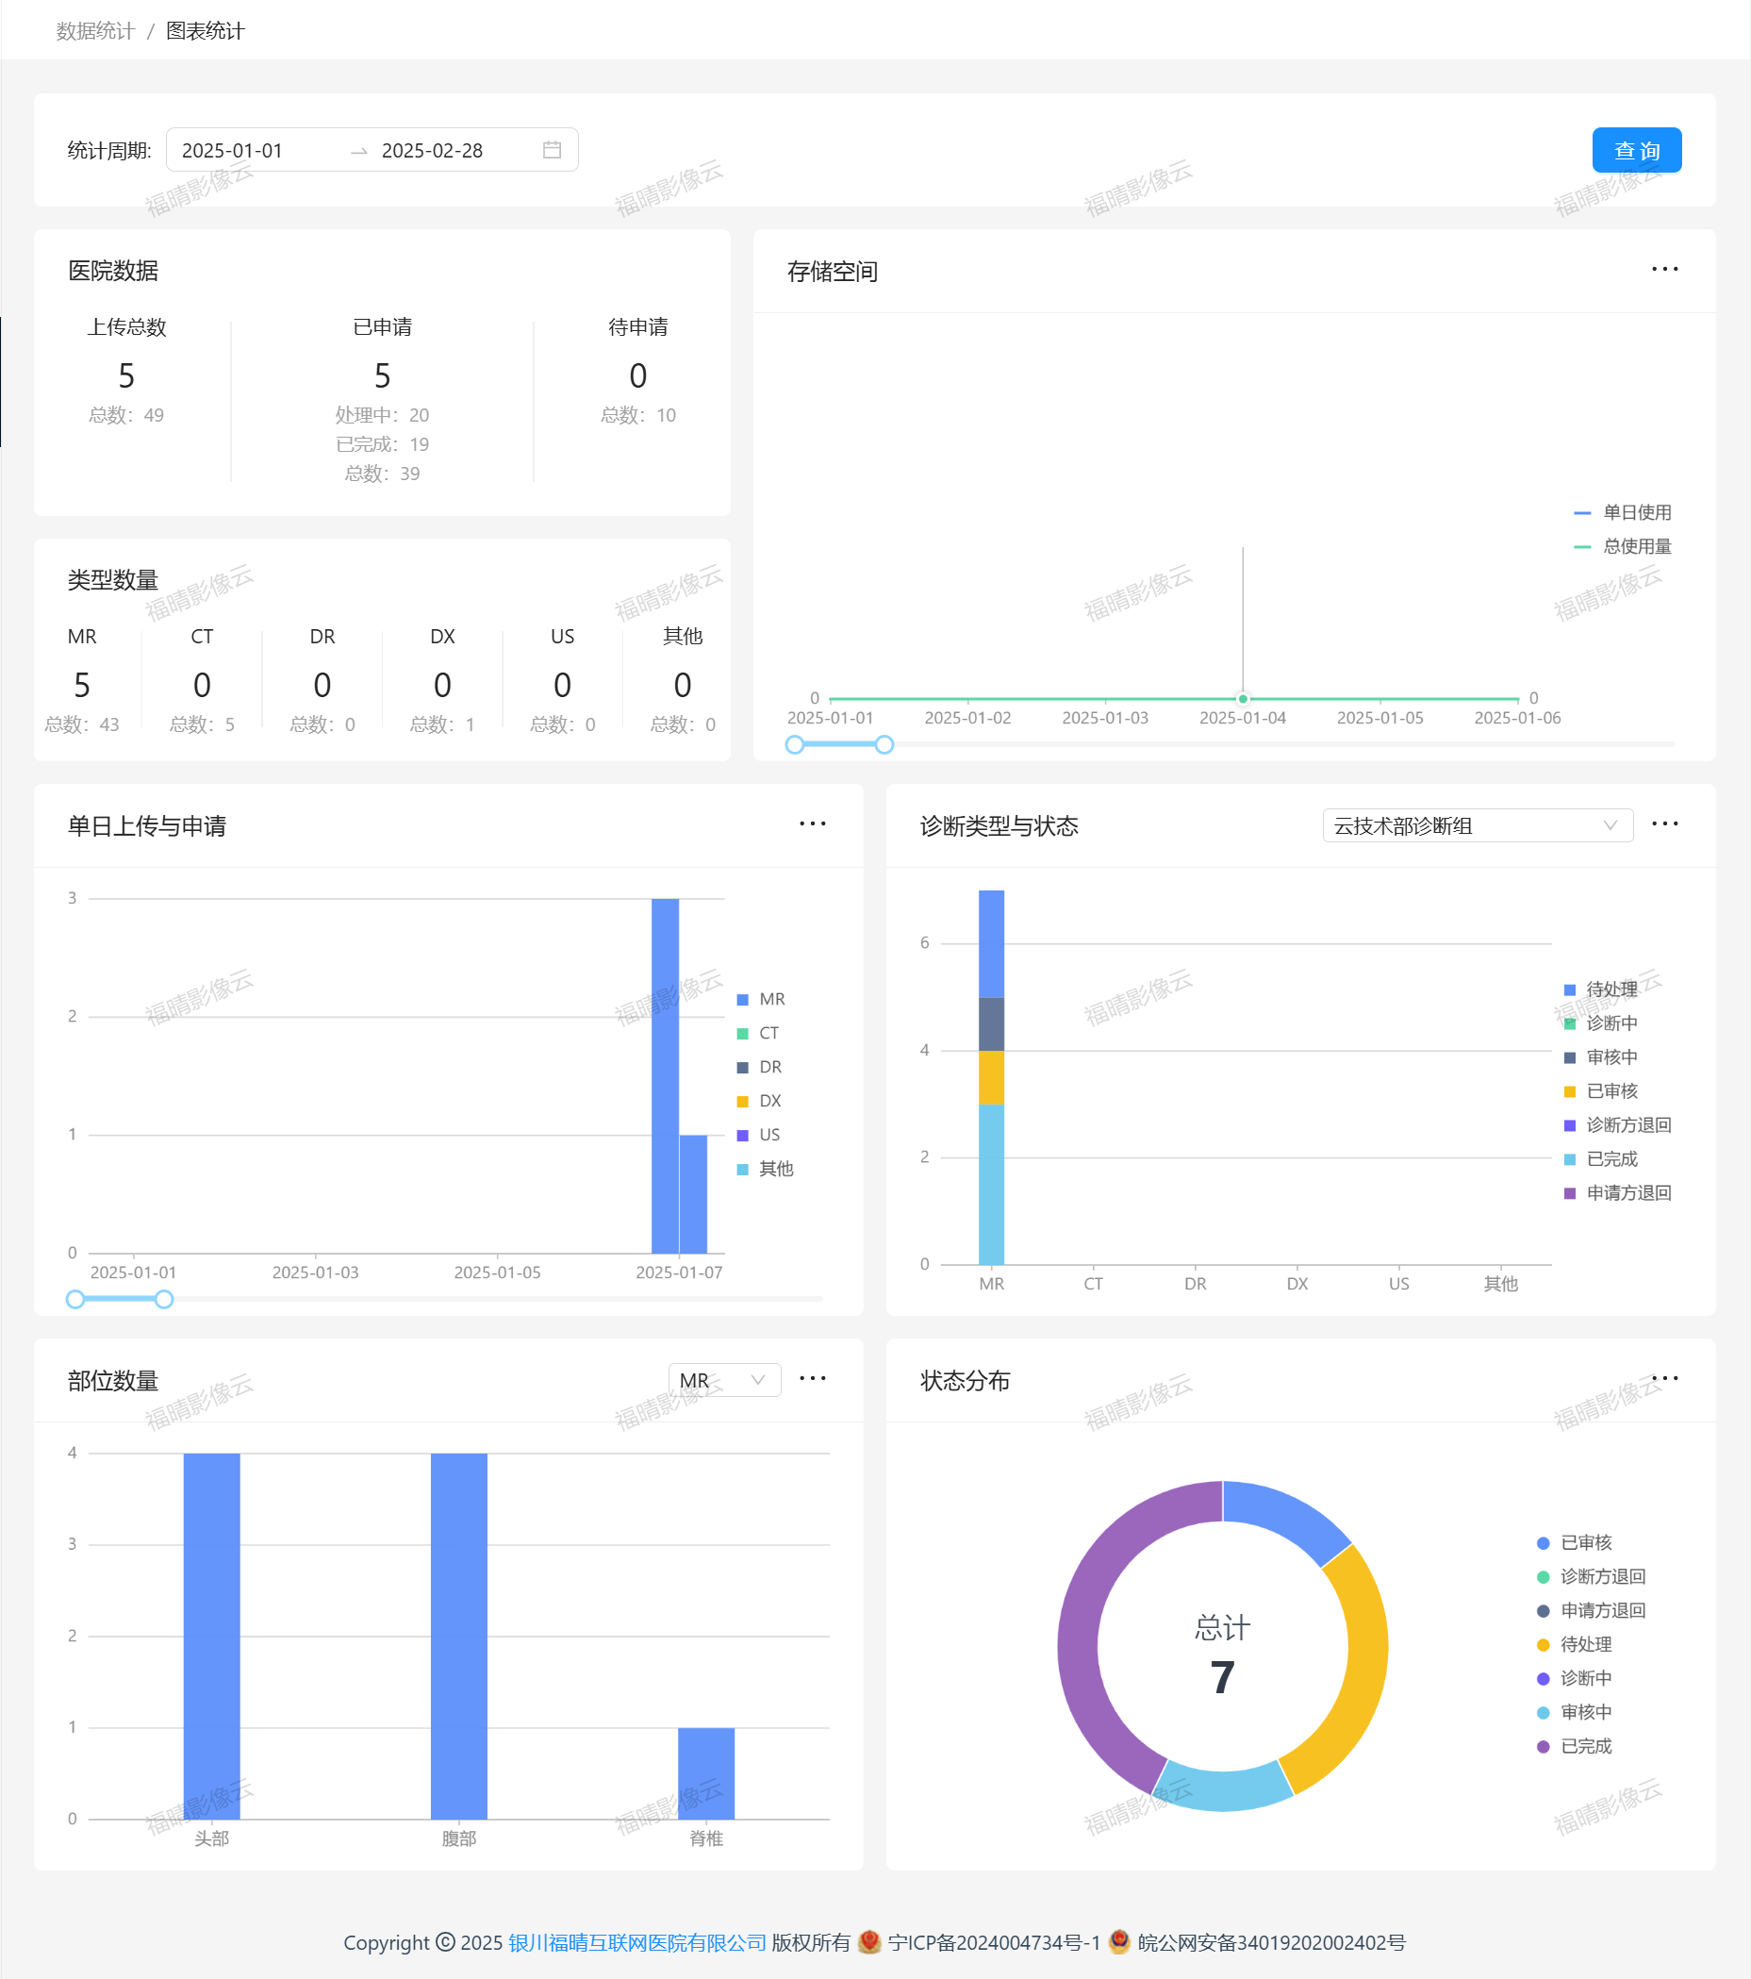The width and height of the screenshot is (1751, 1979).
Task: Open the MR modality dropdown in 部位数量
Action: coord(723,1381)
